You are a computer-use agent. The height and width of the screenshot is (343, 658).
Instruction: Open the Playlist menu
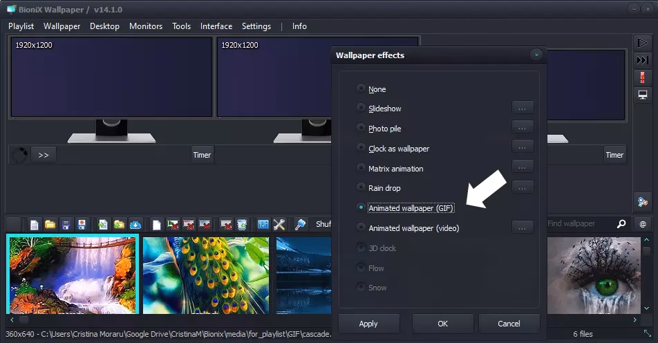click(x=21, y=26)
